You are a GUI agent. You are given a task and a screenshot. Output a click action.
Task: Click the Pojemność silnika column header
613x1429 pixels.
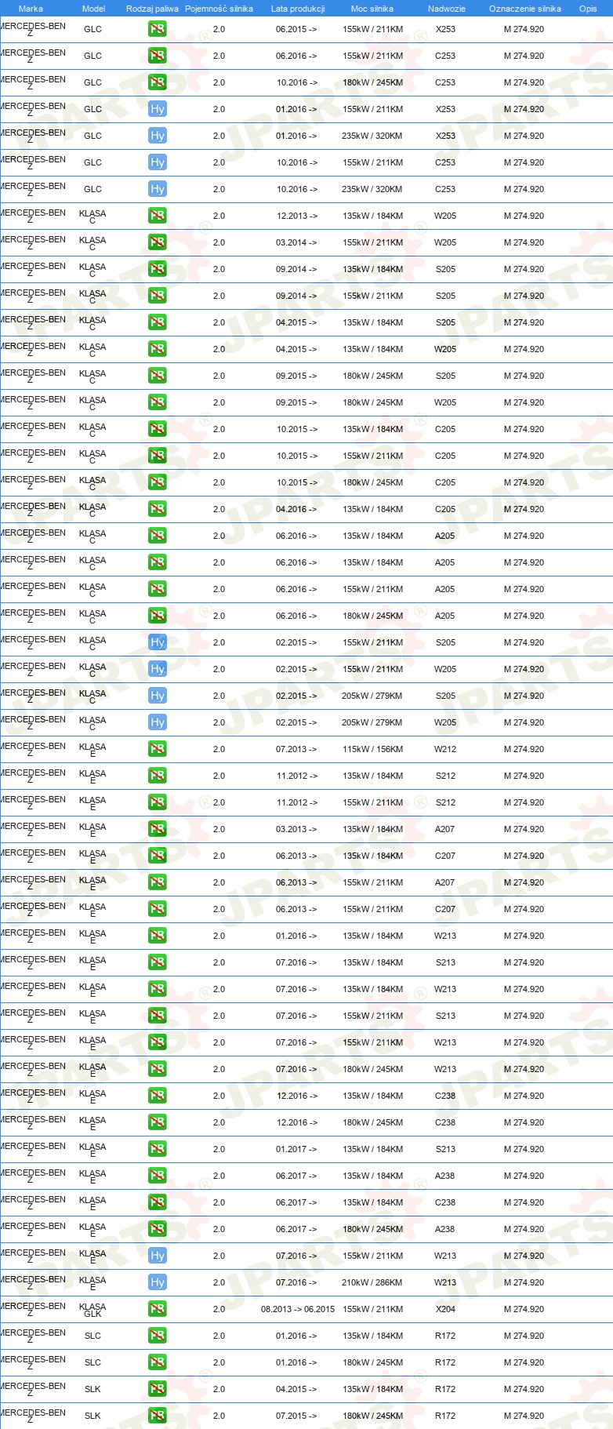(x=219, y=9)
